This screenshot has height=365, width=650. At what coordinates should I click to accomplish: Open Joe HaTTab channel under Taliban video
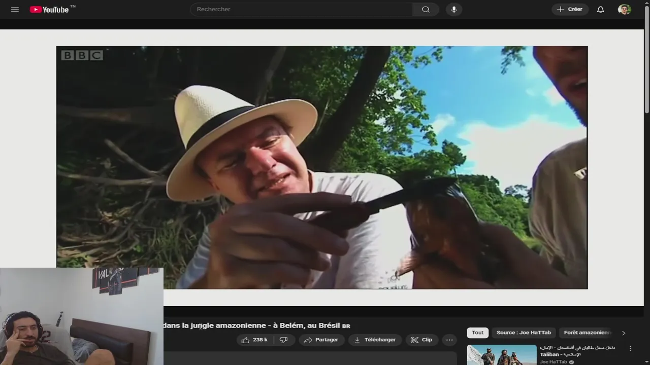click(x=554, y=362)
